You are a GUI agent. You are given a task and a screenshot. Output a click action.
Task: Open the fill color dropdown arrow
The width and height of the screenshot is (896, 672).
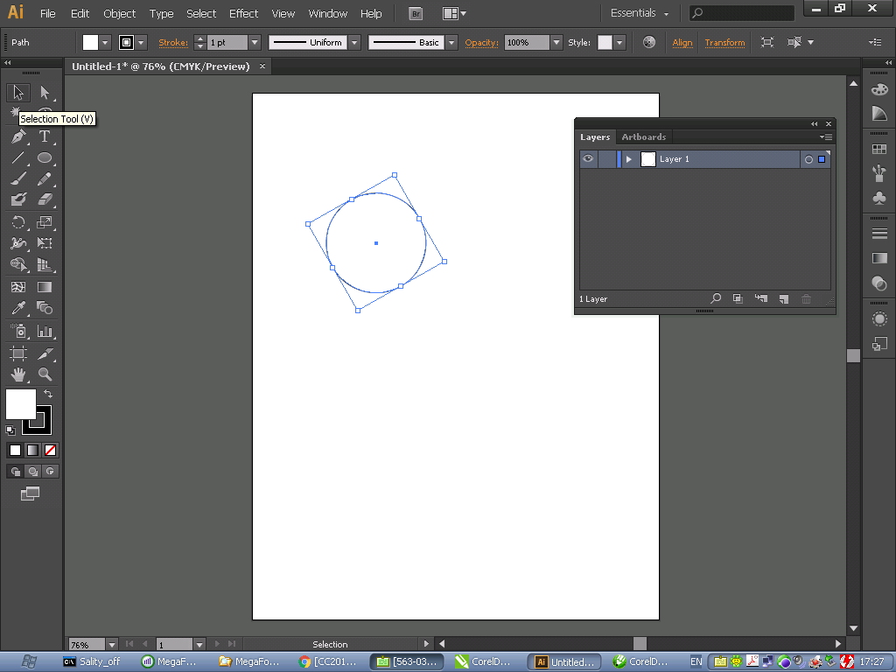coord(105,42)
